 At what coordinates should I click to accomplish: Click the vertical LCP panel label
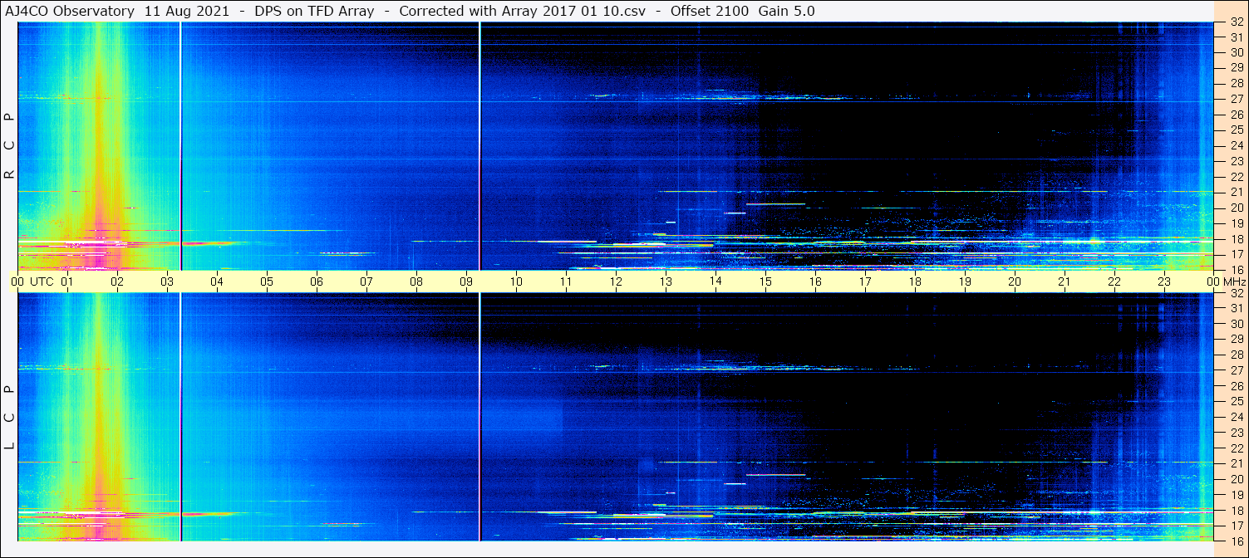tap(10, 417)
